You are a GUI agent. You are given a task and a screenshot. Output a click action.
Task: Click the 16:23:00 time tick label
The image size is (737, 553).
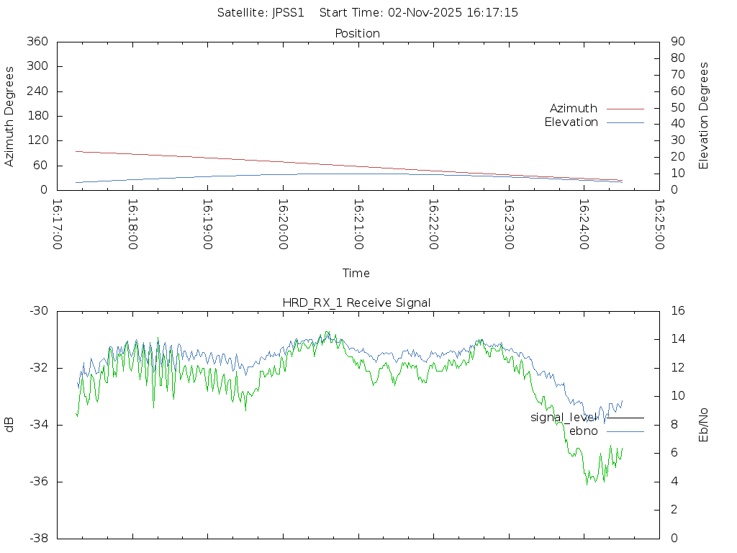[508, 225]
